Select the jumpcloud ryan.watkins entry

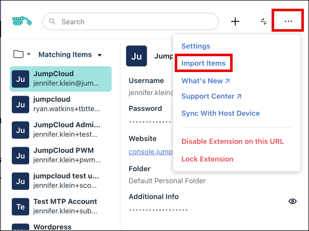click(60, 104)
